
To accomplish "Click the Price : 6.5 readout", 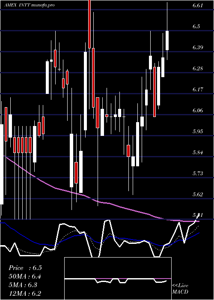I will point(25,268).
